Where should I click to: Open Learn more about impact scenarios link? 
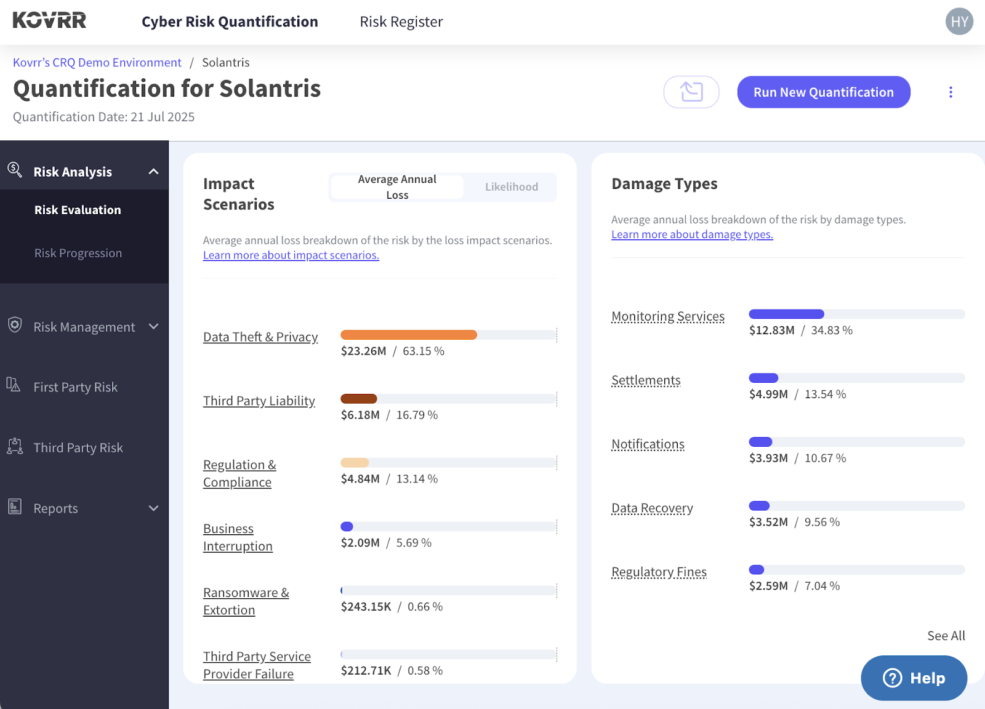291,255
